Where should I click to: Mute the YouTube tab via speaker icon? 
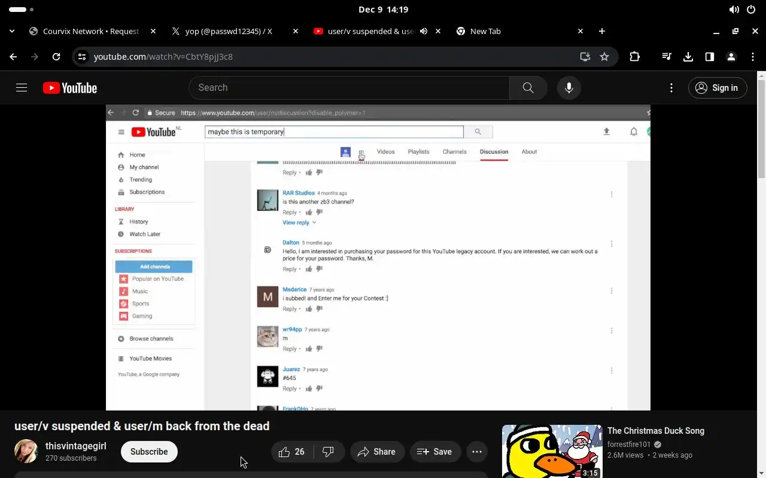(x=424, y=31)
